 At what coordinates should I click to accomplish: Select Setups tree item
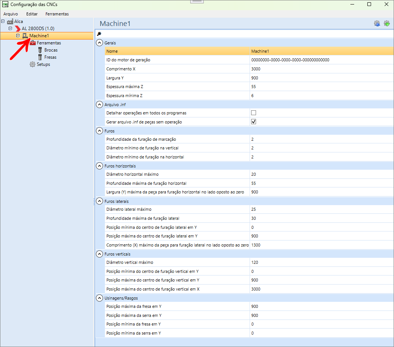tap(44, 64)
